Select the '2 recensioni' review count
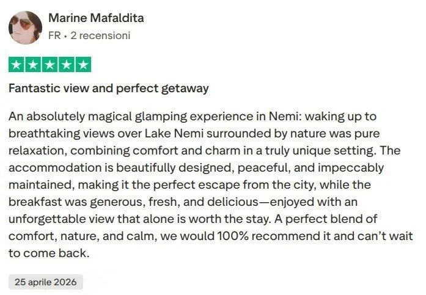 click(100, 35)
